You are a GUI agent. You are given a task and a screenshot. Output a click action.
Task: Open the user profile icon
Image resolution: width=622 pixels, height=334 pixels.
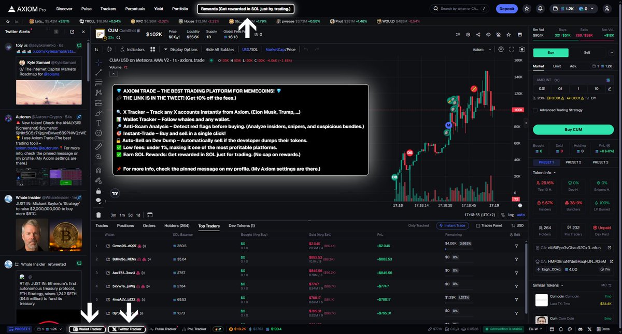(x=607, y=9)
